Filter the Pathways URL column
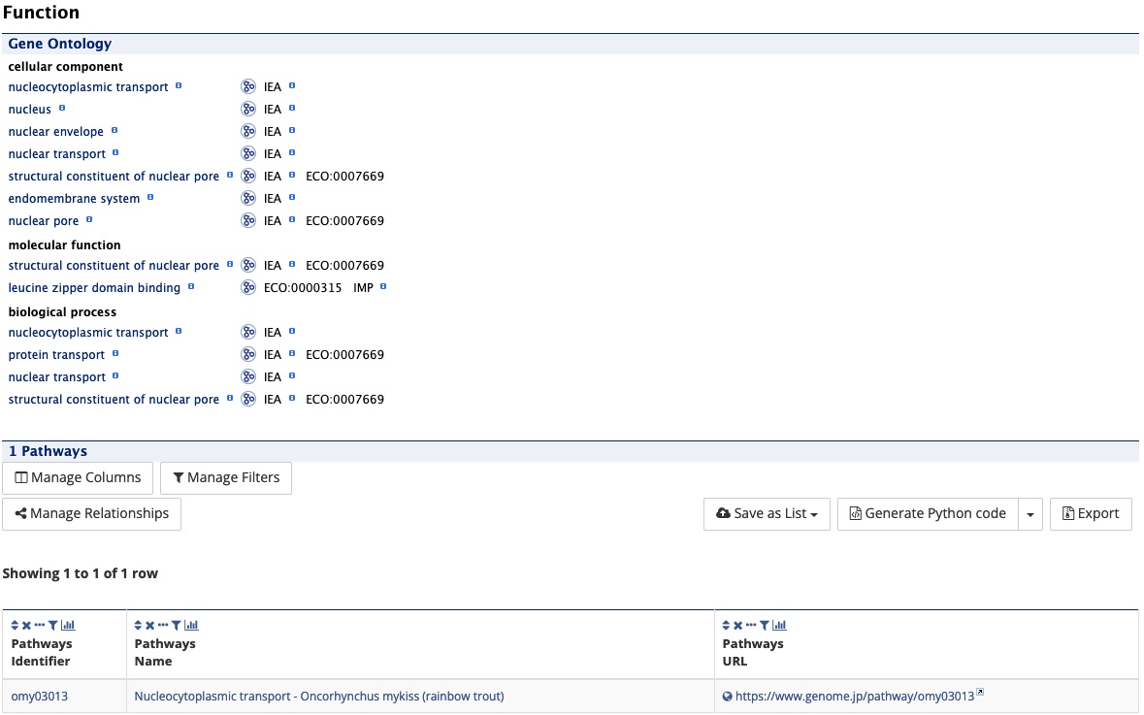The width and height of the screenshot is (1144, 715). click(x=764, y=625)
